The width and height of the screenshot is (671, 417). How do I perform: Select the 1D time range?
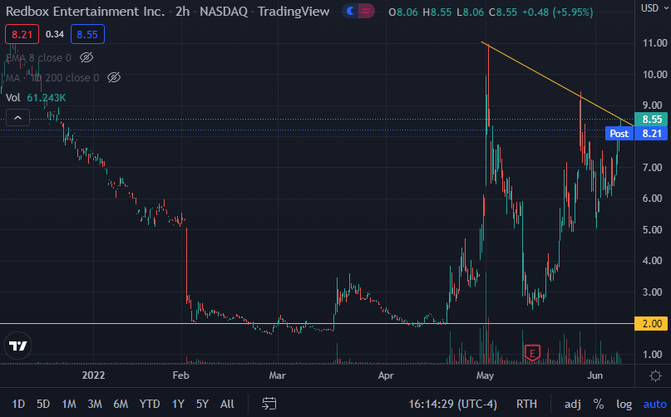click(18, 404)
